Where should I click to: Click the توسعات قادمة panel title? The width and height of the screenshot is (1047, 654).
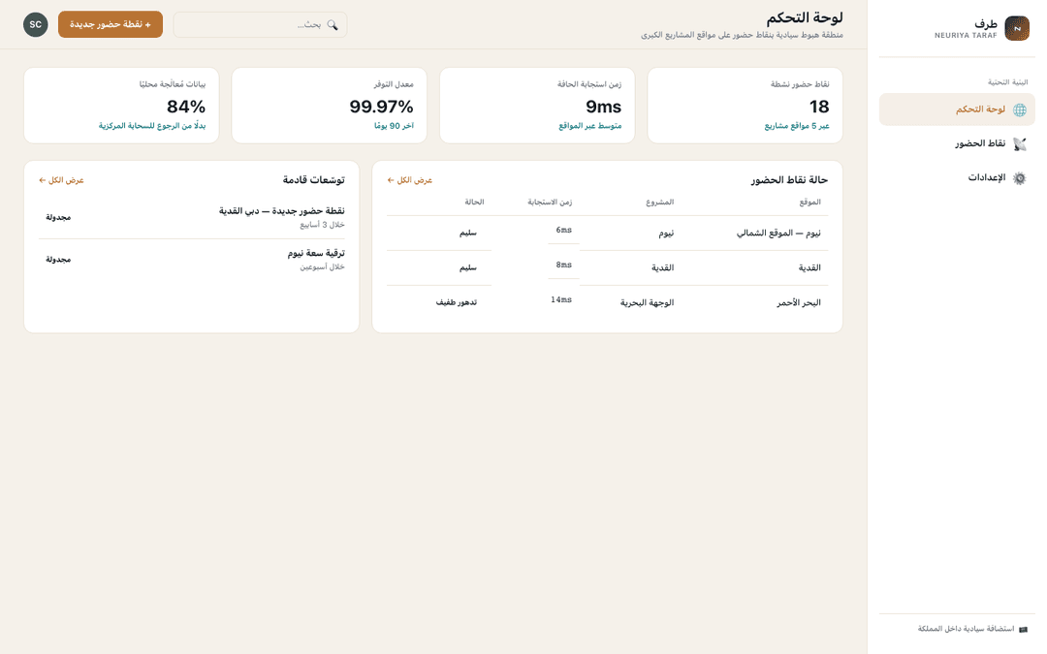[313, 180]
